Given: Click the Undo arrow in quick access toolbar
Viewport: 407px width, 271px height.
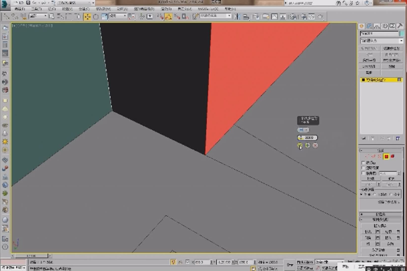Looking at the screenshot, I should pyautogui.click(x=34, y=3).
